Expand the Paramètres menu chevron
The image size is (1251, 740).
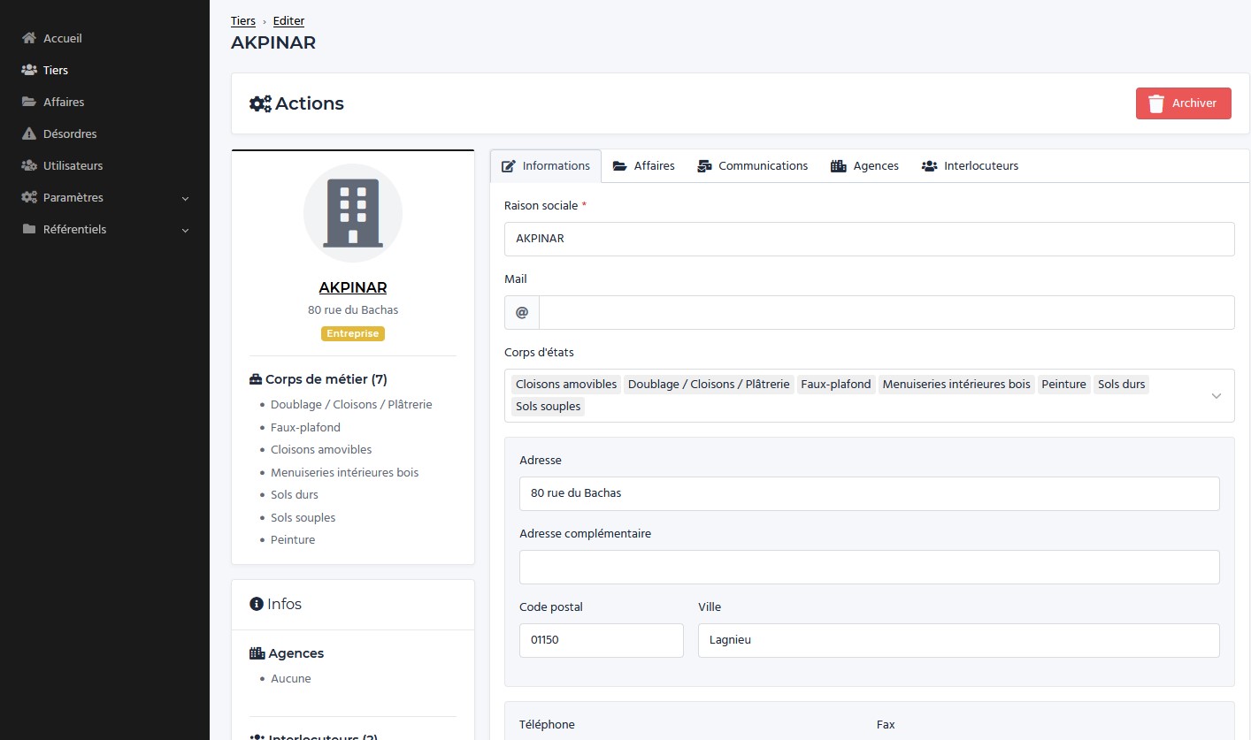(186, 198)
